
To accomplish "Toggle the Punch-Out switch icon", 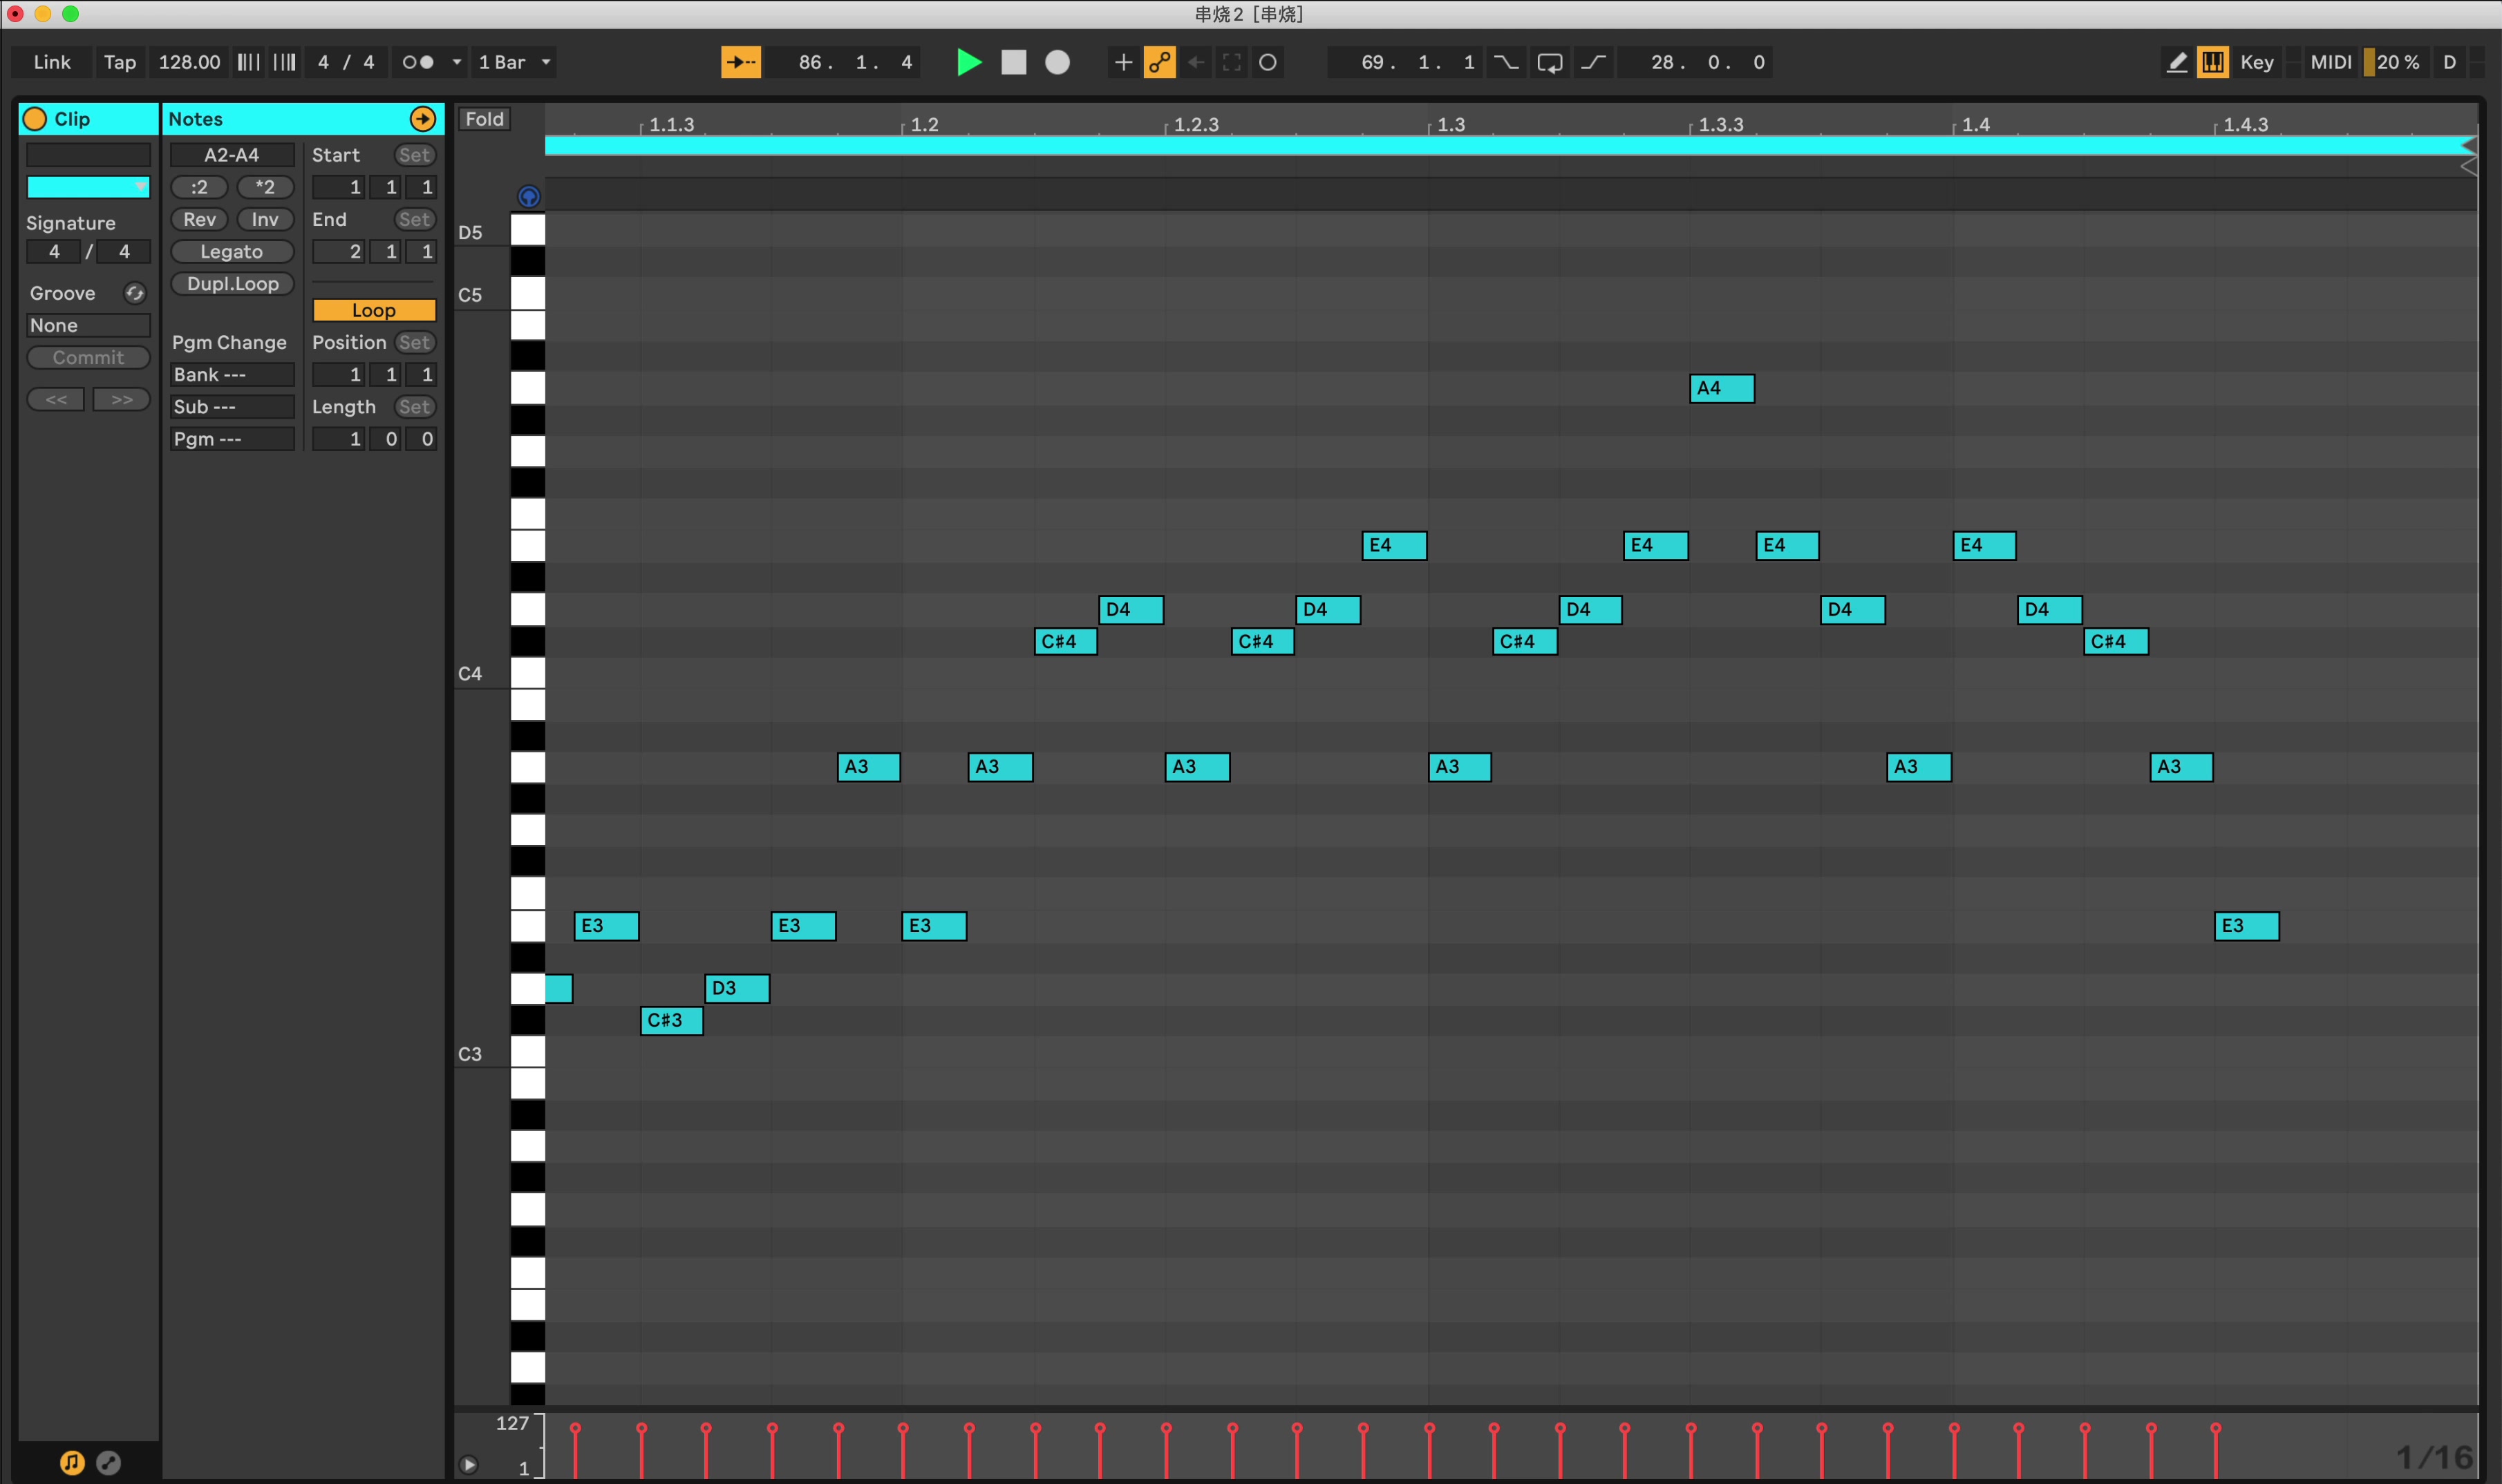I will (x=1594, y=62).
